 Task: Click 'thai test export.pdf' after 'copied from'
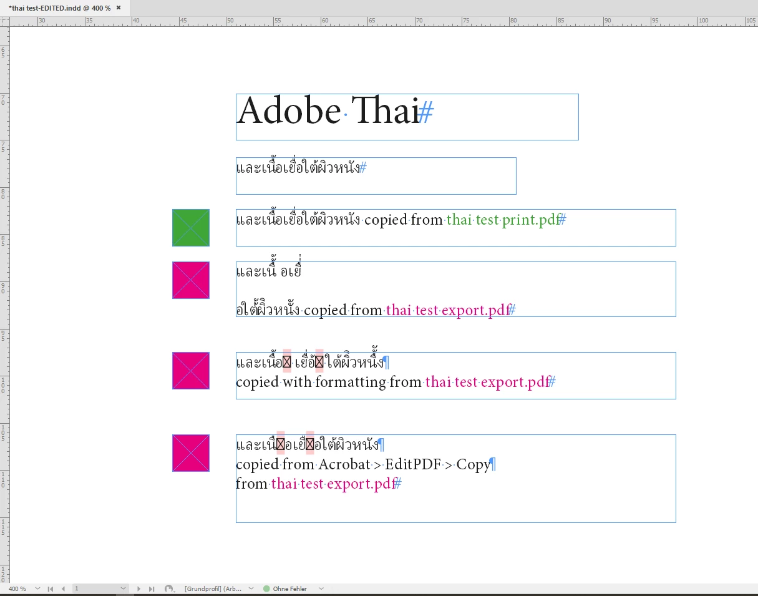coord(448,310)
